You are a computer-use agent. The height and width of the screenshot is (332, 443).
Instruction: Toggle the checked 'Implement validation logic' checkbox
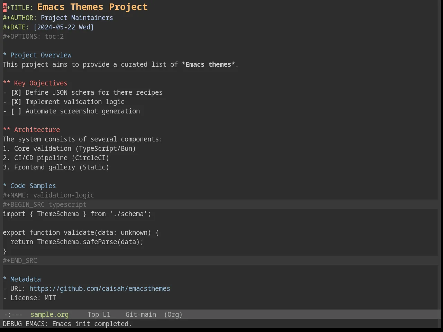(x=16, y=102)
